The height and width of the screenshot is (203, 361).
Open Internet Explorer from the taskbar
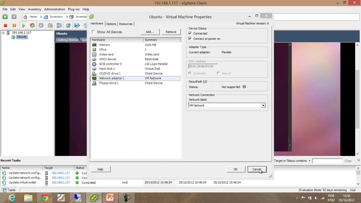coord(12,198)
